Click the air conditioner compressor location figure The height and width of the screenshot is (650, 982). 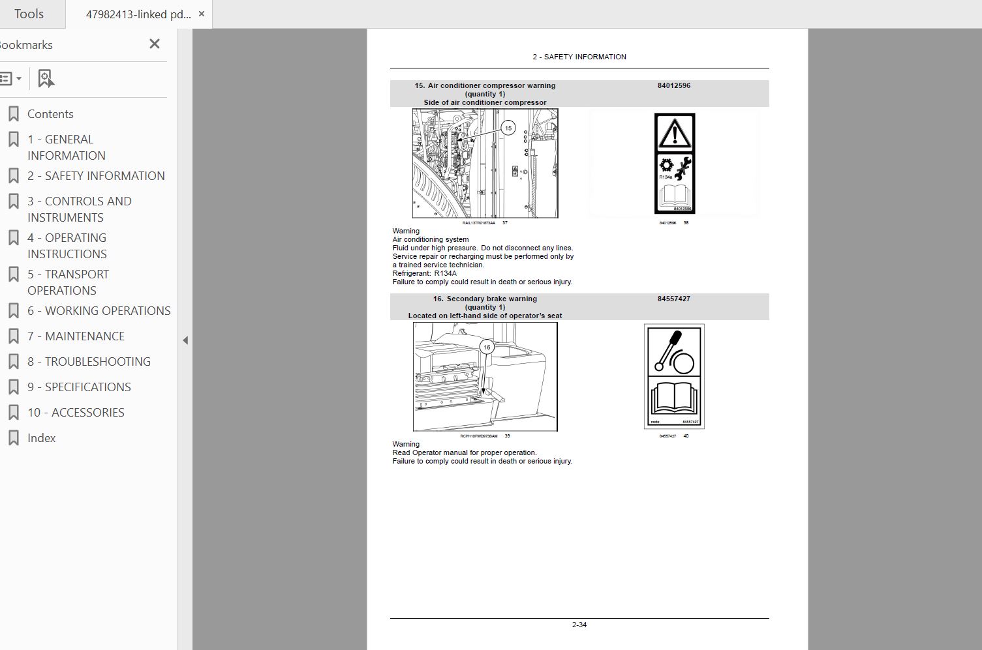(x=485, y=164)
